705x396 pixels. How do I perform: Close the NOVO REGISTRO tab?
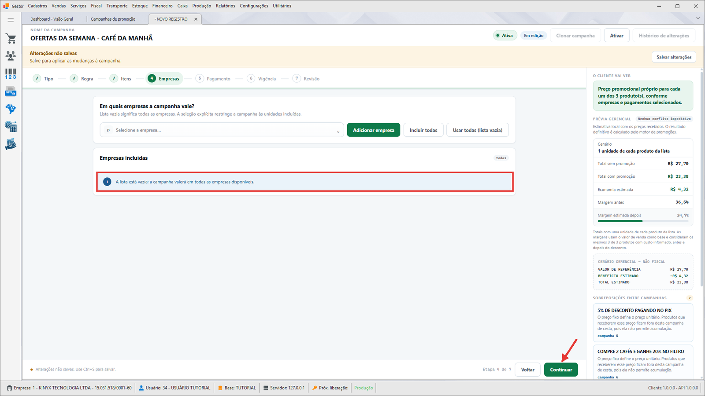196,19
